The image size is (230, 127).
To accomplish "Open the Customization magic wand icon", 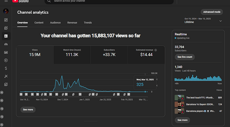I will (6, 76).
